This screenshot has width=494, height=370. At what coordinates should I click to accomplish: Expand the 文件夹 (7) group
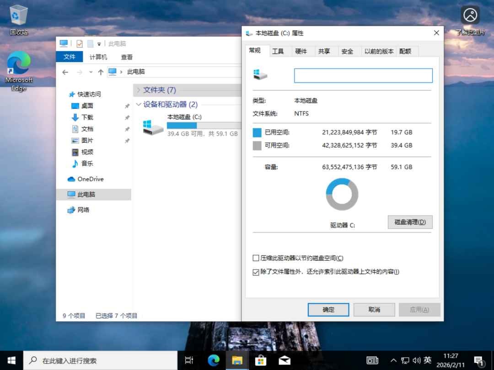[x=139, y=90]
